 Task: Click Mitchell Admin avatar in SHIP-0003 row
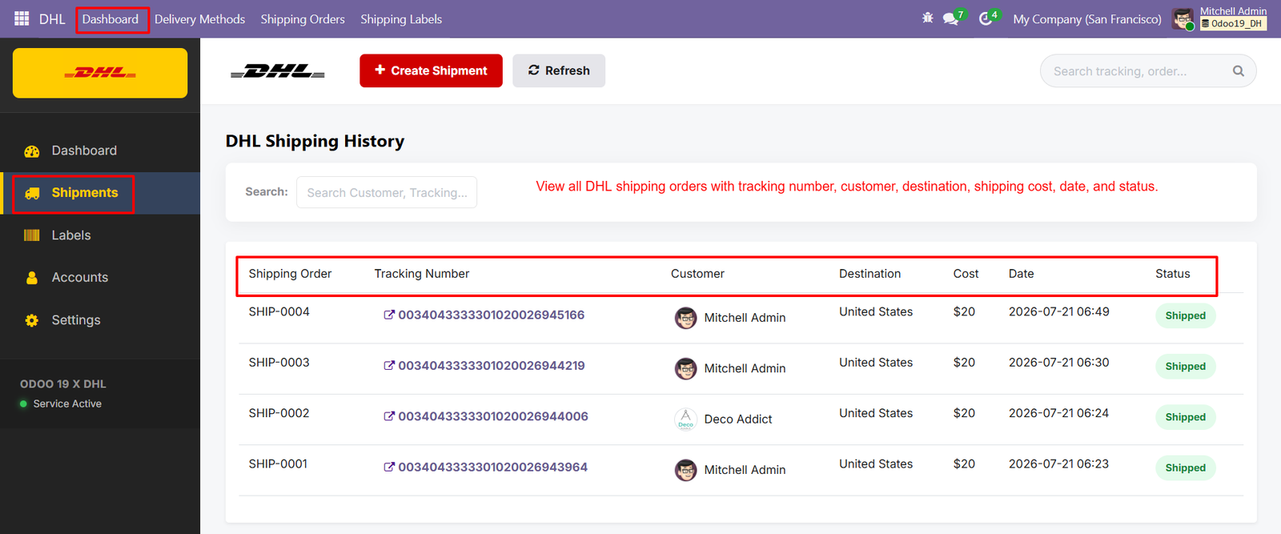(x=686, y=368)
